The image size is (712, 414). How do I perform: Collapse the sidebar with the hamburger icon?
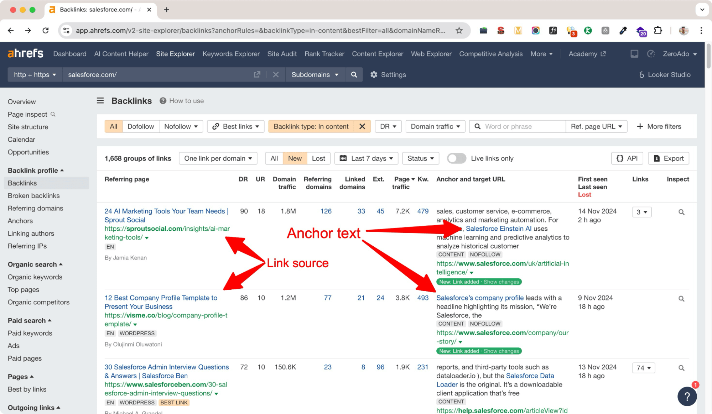coord(100,101)
